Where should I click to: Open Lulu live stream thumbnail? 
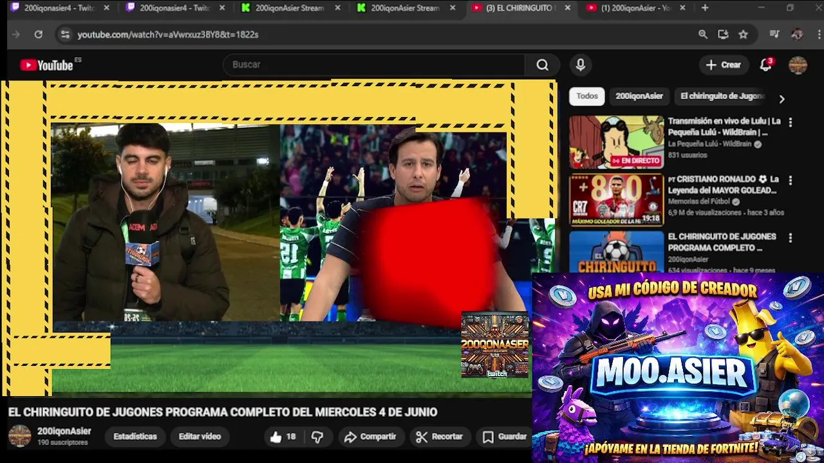(x=616, y=142)
